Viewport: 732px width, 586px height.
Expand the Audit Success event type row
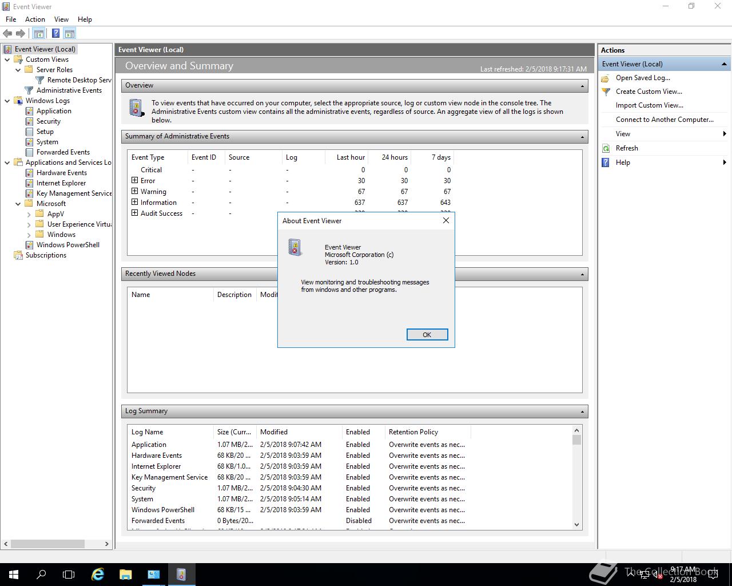[x=135, y=213]
